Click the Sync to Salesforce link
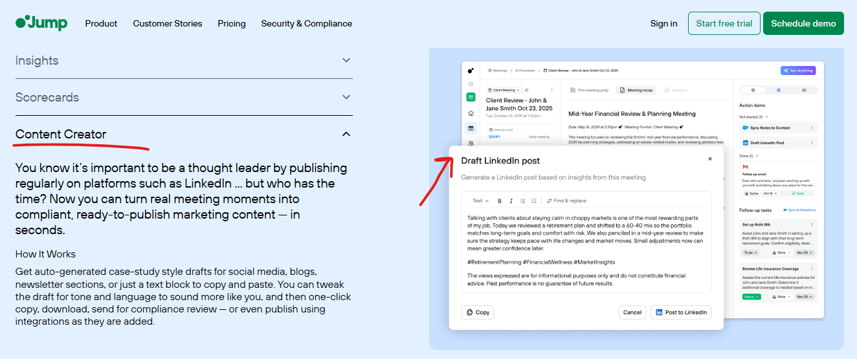Viewport: 857px width, 359px height. [799, 210]
